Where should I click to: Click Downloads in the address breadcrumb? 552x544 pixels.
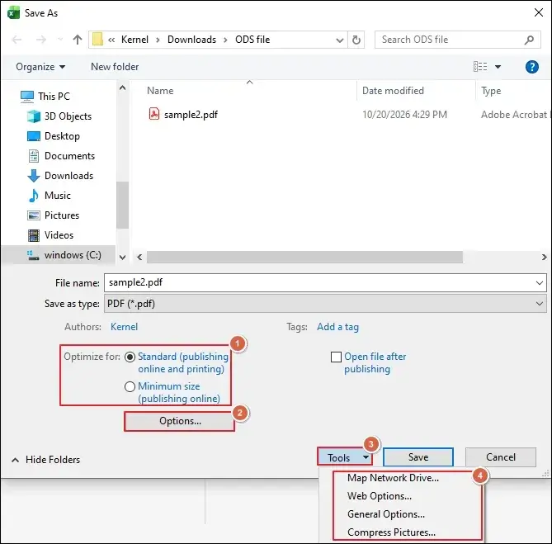[191, 40]
